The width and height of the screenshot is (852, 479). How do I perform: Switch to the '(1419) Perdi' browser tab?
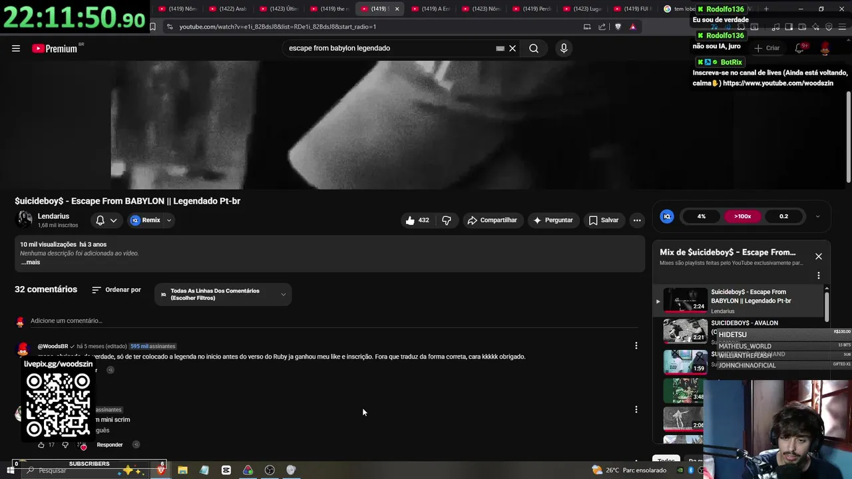pyautogui.click(x=531, y=9)
